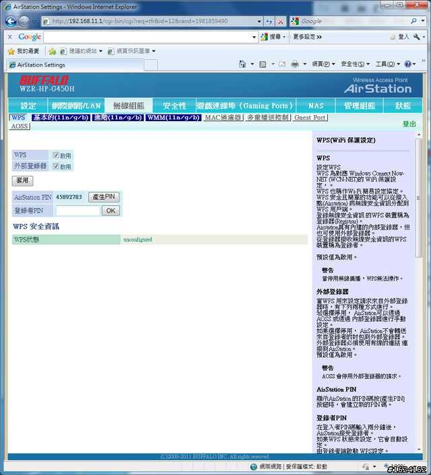431x475 pixels.
Task: Open the 遊戲連線埠 (Gaming Ports) tab
Action: [x=246, y=106]
